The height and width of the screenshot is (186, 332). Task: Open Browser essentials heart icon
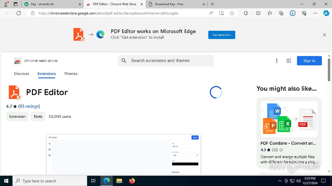click(304, 13)
